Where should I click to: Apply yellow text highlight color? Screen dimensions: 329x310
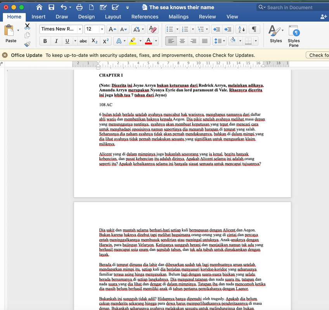tap(132, 41)
